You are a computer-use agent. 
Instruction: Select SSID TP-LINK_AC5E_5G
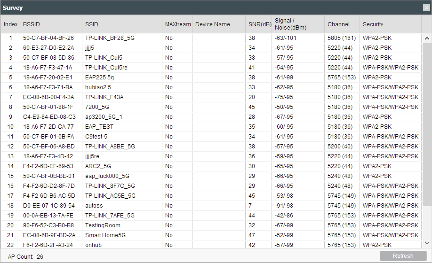[x=110, y=196]
